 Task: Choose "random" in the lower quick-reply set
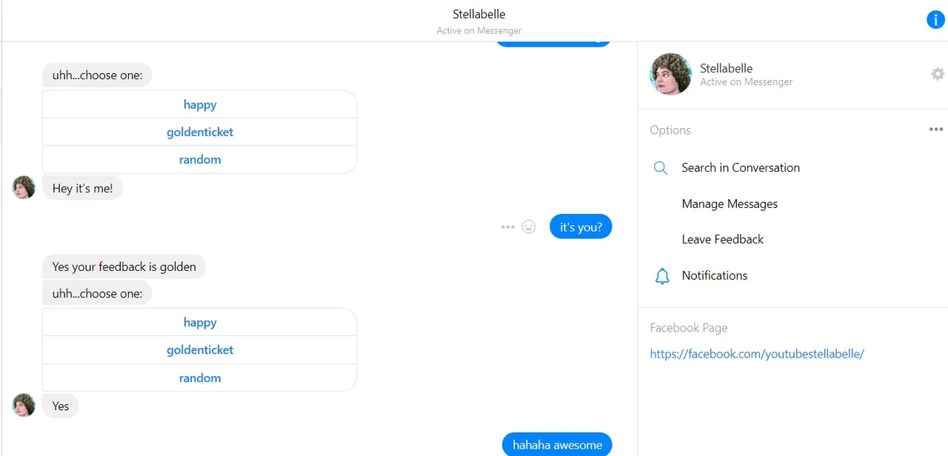200,378
